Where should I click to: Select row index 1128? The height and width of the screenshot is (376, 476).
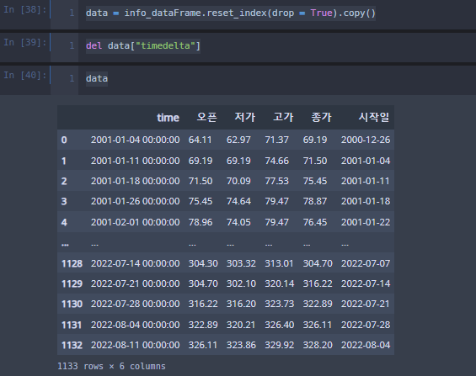pos(72,263)
